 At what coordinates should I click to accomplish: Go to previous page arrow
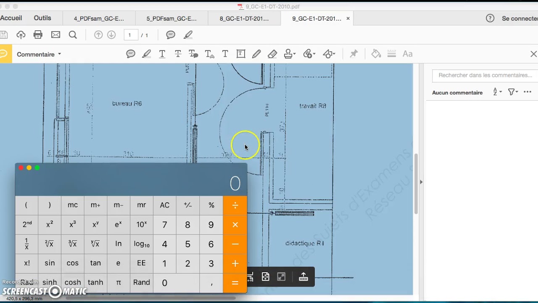click(x=98, y=35)
